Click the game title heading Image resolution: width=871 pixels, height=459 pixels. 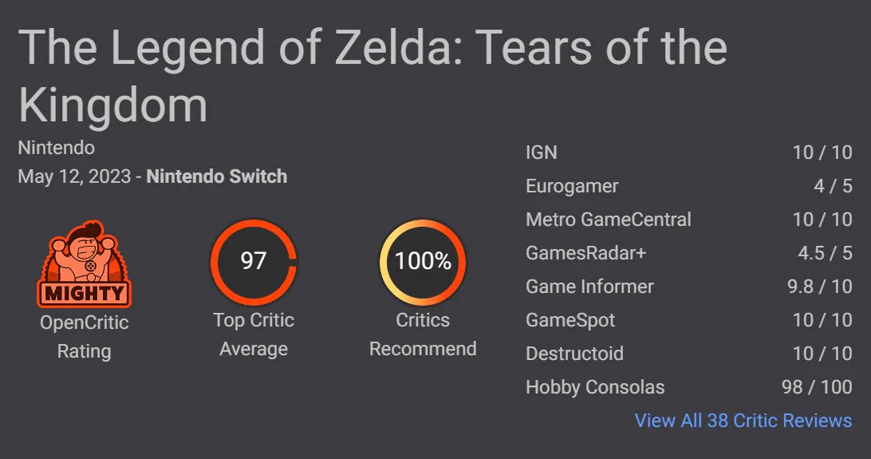(x=372, y=76)
